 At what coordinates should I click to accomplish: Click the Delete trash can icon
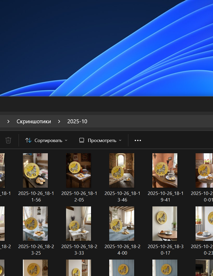(8, 140)
